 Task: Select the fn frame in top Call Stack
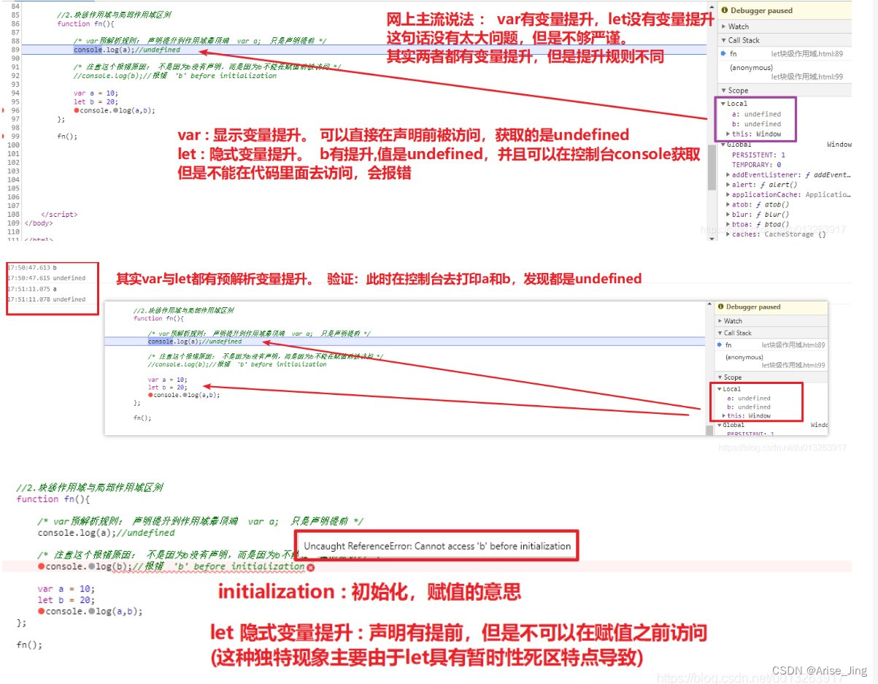point(733,53)
